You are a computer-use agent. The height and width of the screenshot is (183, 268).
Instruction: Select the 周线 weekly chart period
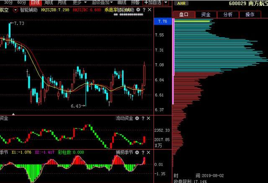[49, 3]
